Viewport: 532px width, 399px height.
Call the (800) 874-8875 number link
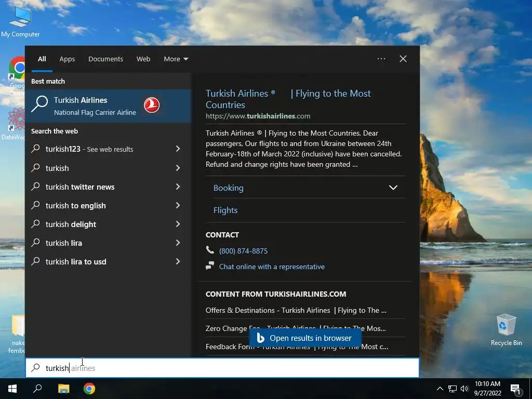point(243,251)
